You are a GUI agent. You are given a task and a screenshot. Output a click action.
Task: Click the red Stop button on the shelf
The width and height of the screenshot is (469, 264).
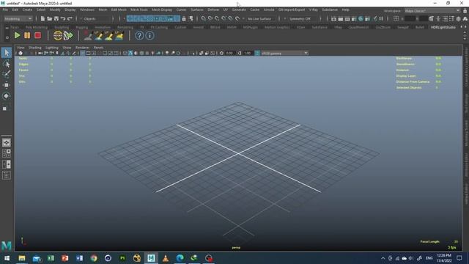point(37,36)
